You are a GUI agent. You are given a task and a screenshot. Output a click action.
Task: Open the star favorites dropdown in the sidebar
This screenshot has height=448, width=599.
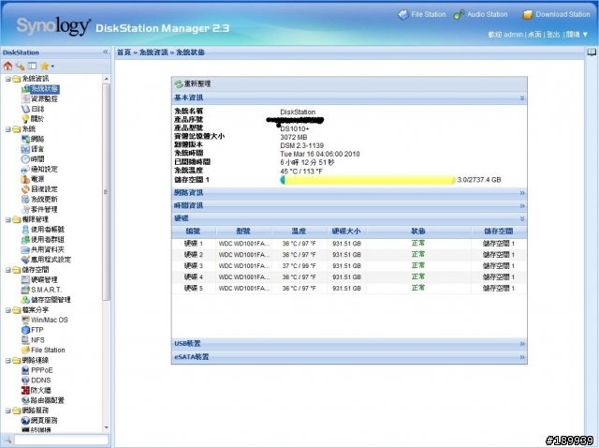47,67
